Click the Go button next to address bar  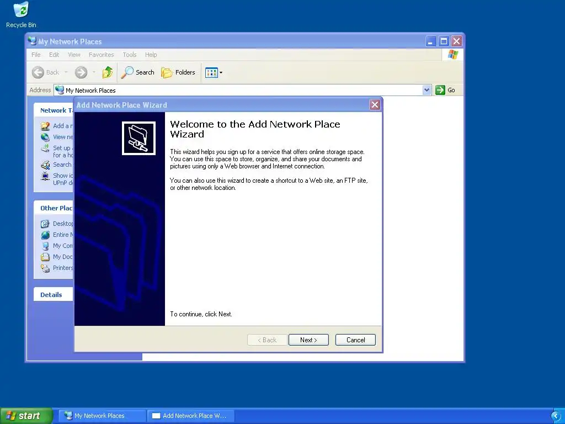[x=445, y=90]
